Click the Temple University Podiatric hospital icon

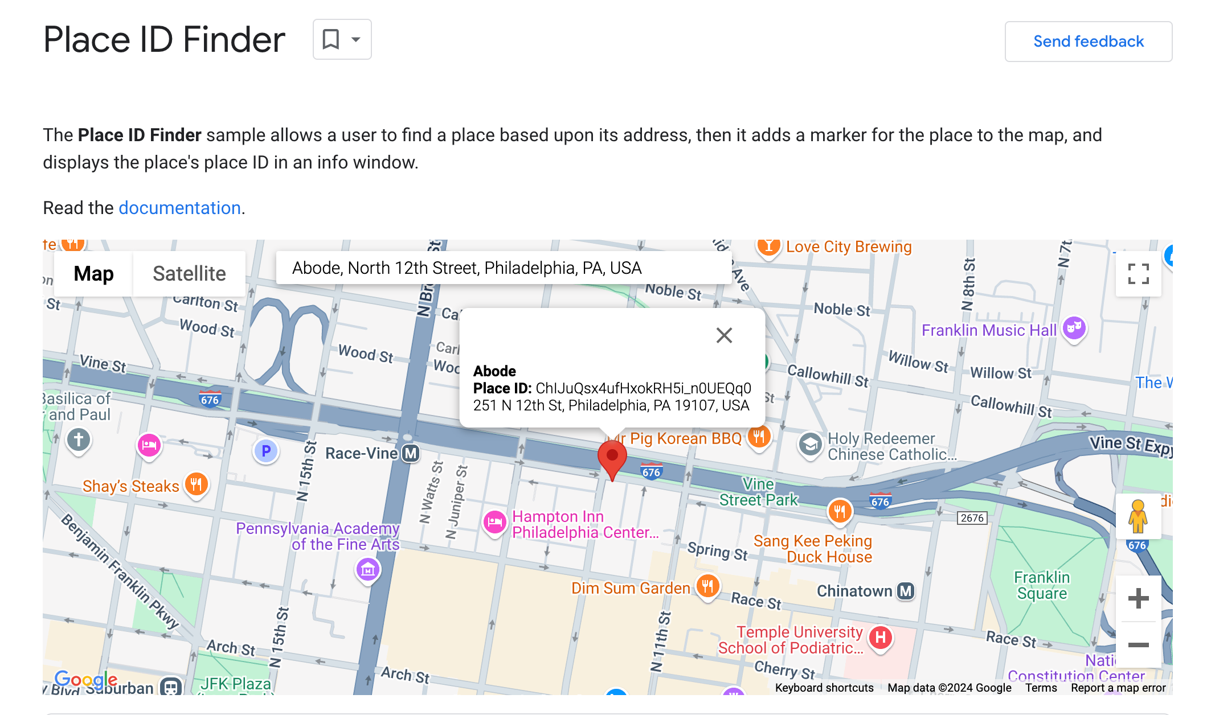coord(880,638)
